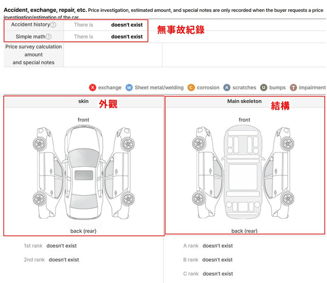Click 'doesn't exist' beside C rank
The width and height of the screenshot is (327, 283).
click(x=218, y=274)
